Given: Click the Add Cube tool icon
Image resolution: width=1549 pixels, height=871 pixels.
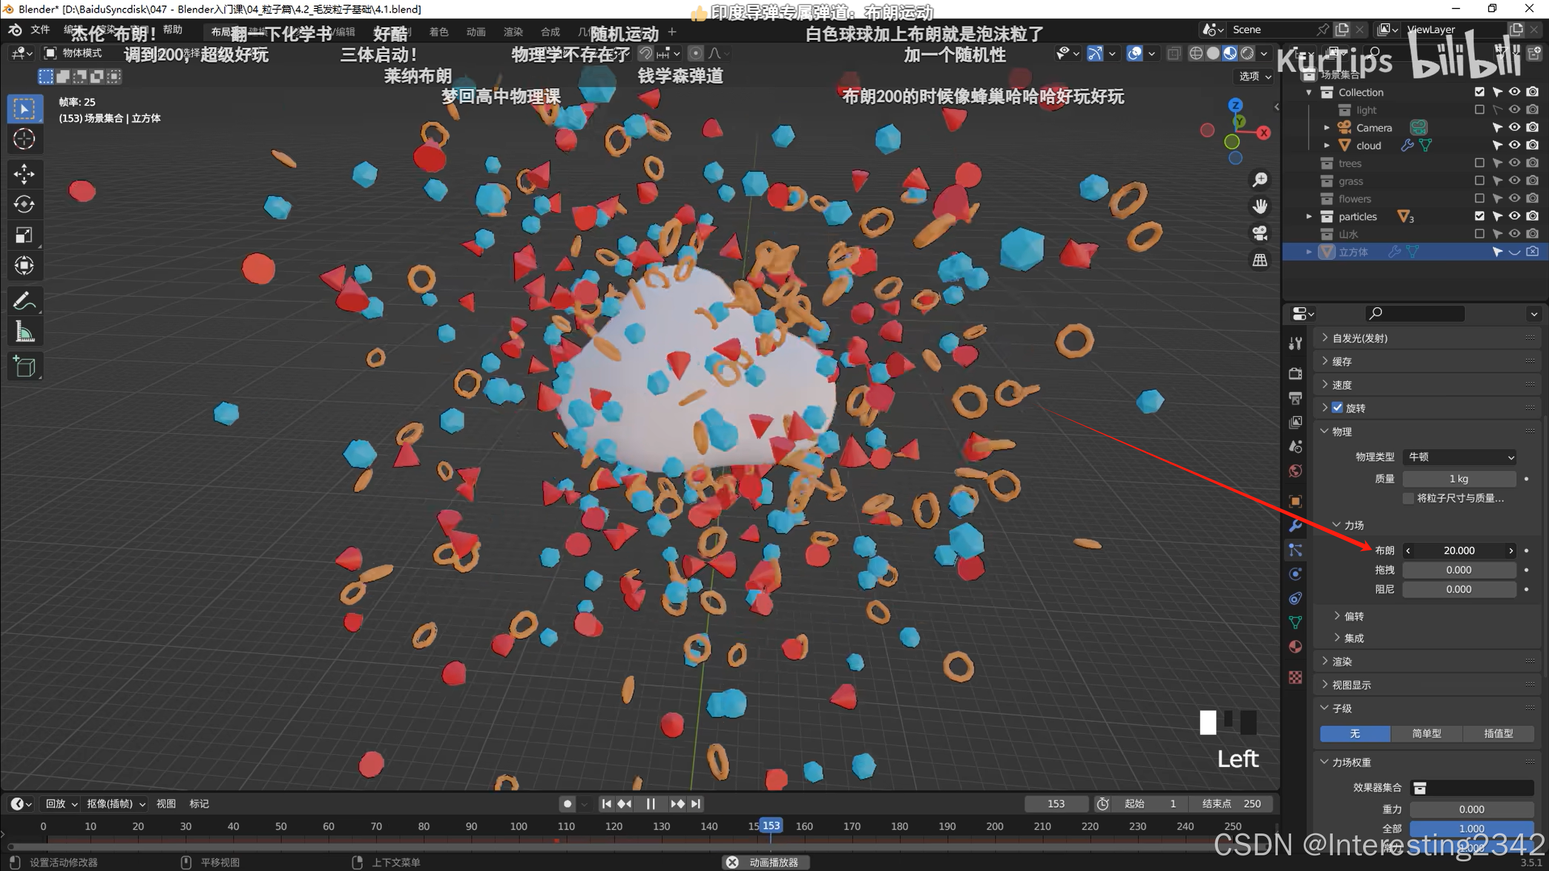Looking at the screenshot, I should click(x=24, y=367).
